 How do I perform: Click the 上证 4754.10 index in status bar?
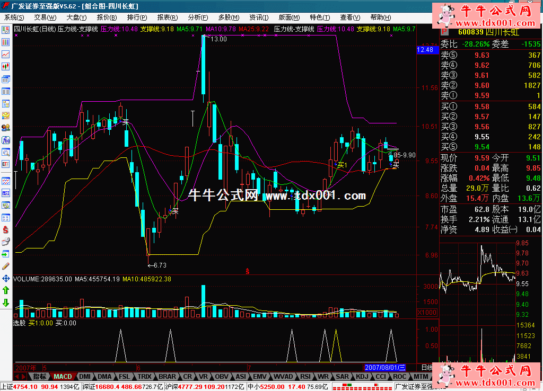coord(41,387)
